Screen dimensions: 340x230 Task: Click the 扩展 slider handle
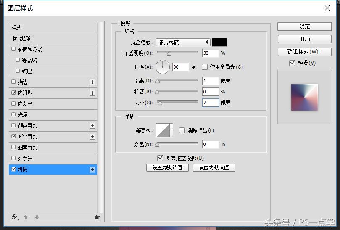(157, 92)
